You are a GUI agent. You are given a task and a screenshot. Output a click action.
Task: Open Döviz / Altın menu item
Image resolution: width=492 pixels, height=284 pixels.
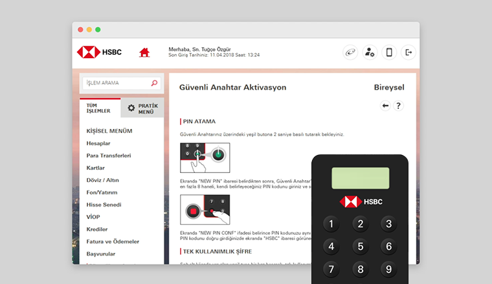102,180
